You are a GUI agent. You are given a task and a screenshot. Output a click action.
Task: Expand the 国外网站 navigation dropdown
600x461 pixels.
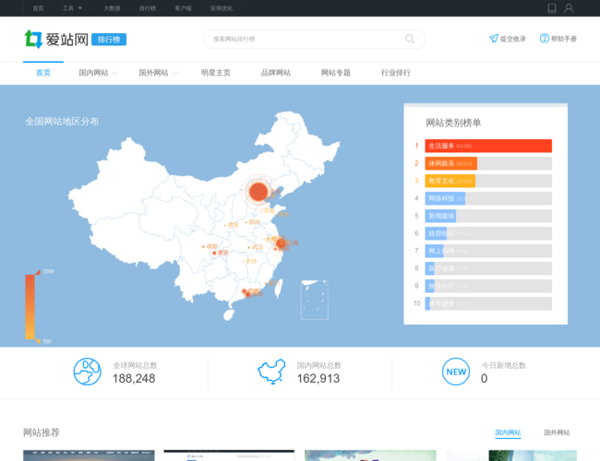[158, 73]
